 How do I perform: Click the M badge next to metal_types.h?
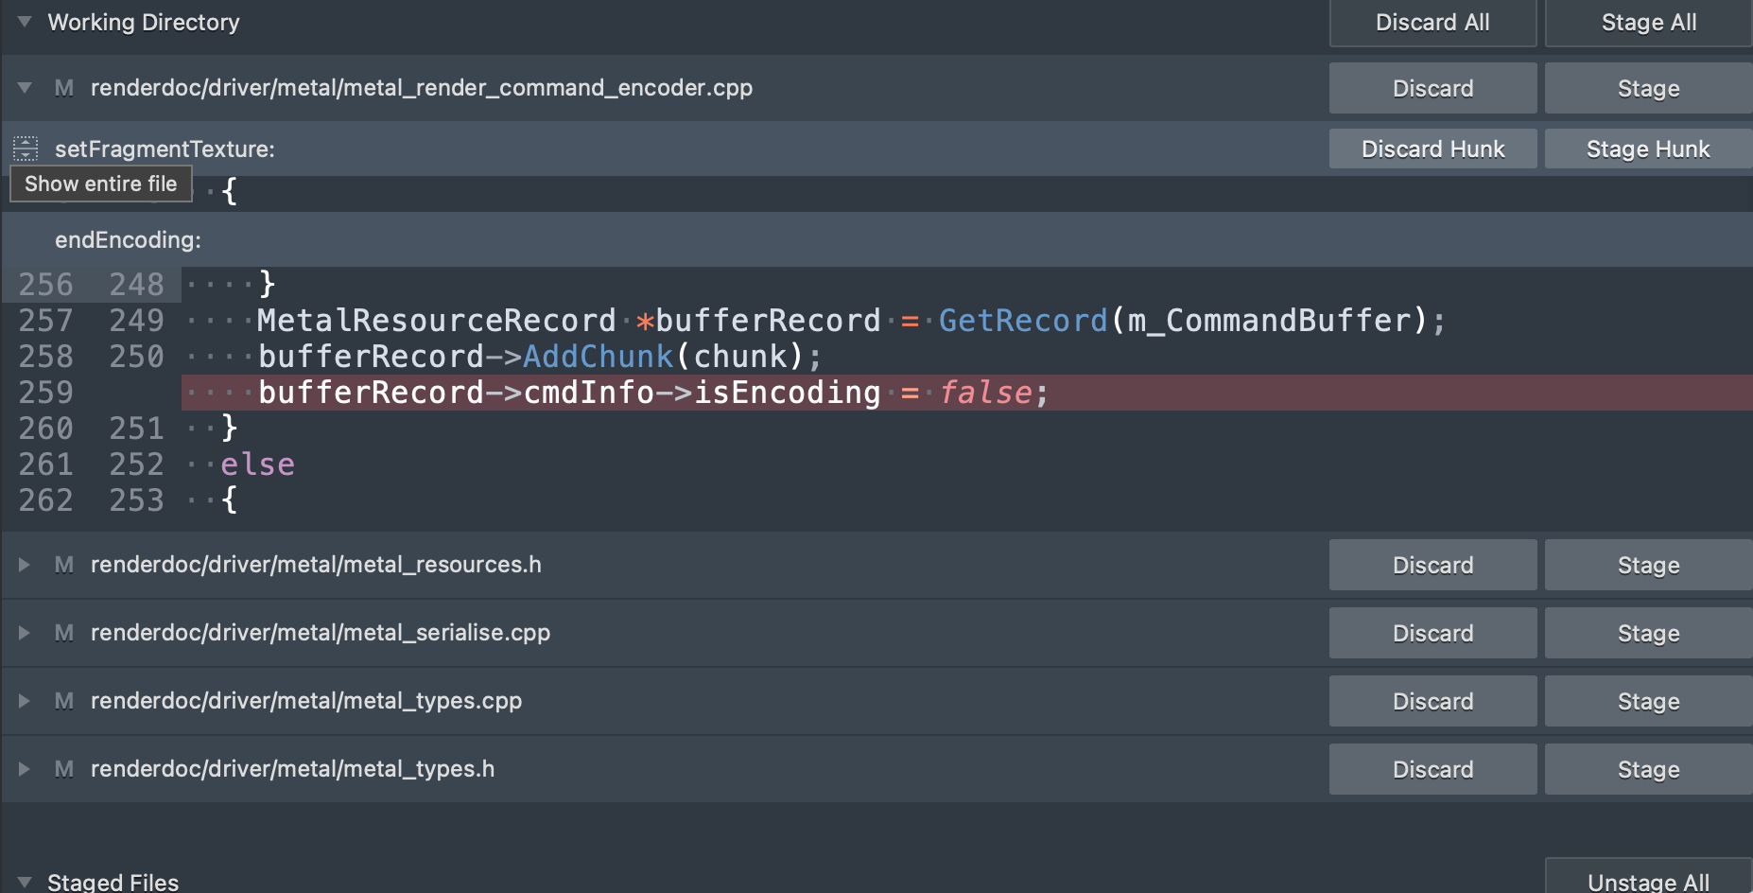click(62, 768)
